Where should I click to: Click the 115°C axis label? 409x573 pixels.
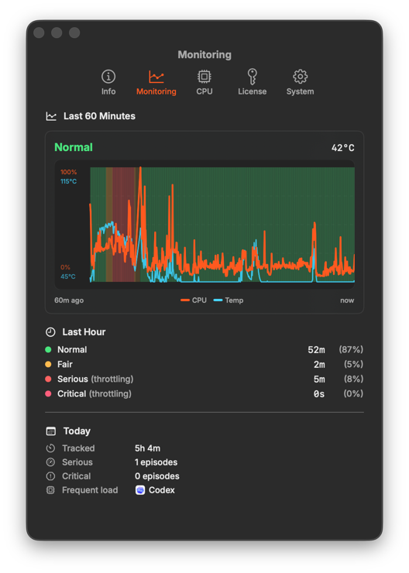[x=69, y=181]
